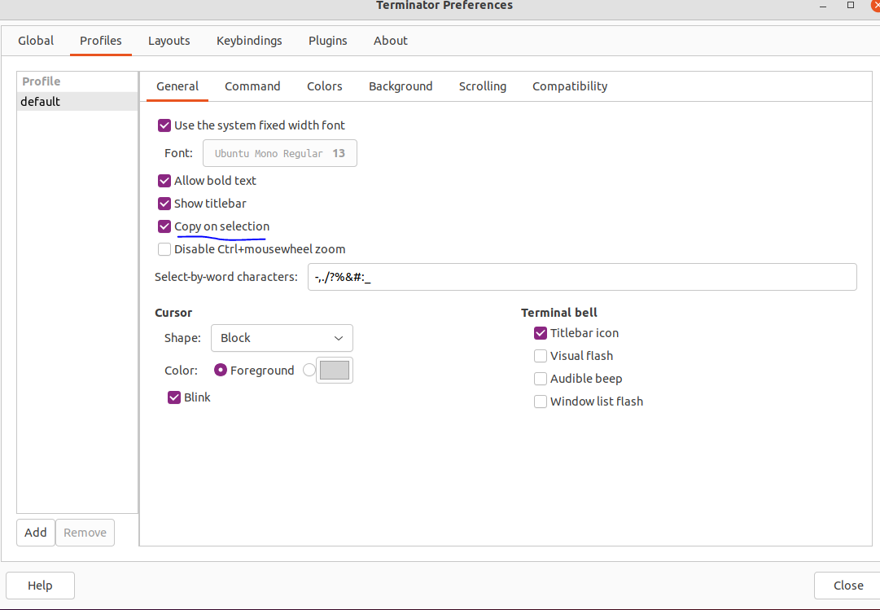Switch to the Background sub-tab
Viewport: 880px width, 610px height.
point(401,86)
